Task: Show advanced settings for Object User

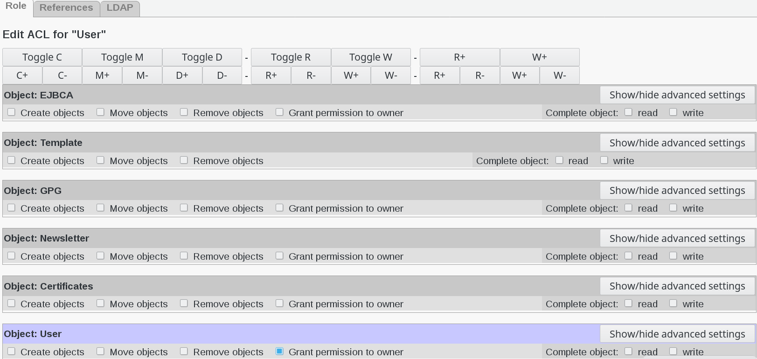Action: (x=677, y=334)
